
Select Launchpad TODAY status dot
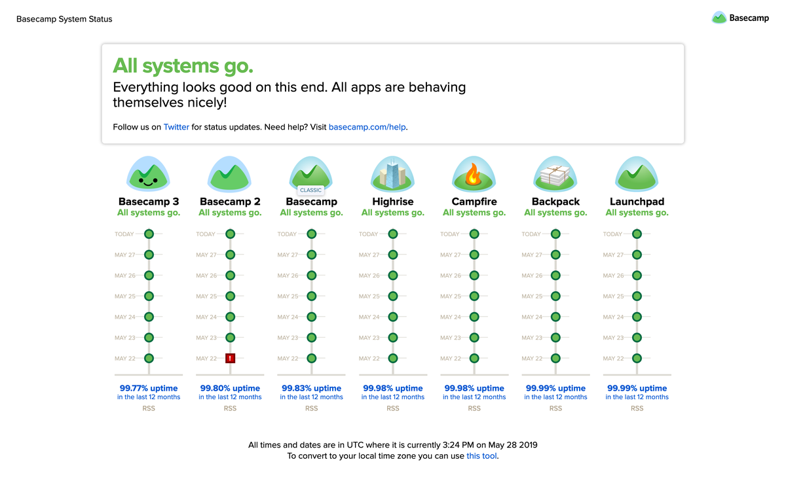tap(637, 234)
